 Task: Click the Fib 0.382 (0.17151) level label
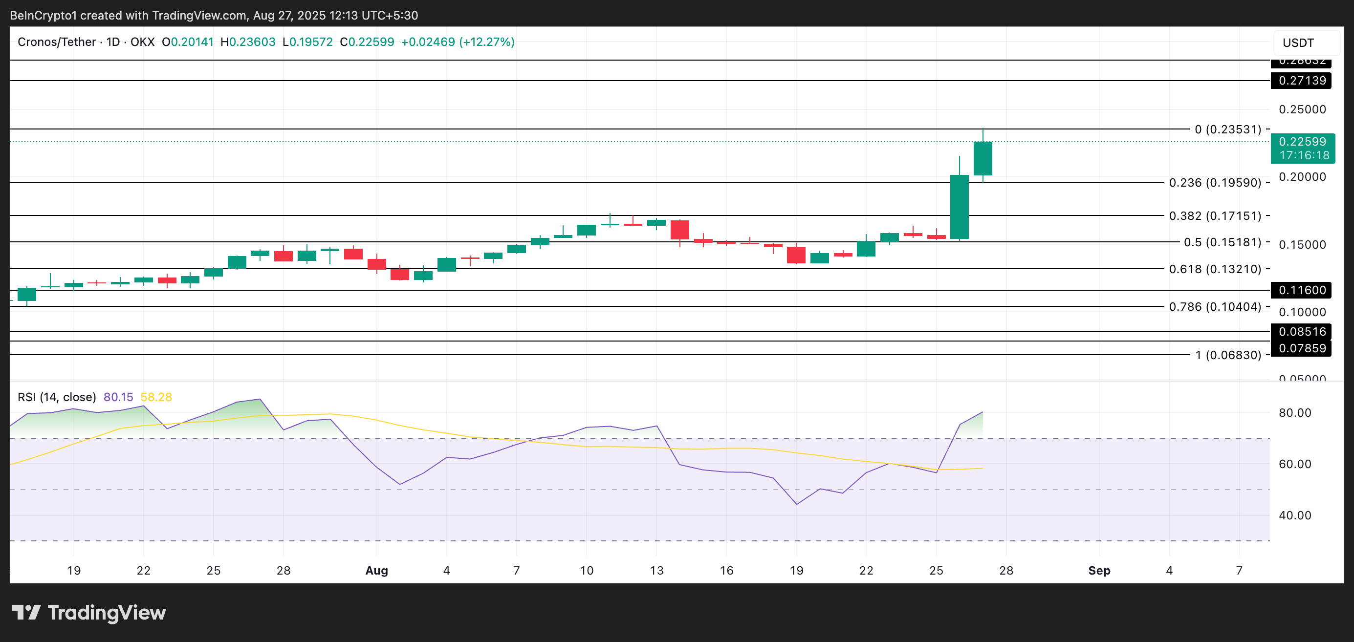pos(1215,216)
